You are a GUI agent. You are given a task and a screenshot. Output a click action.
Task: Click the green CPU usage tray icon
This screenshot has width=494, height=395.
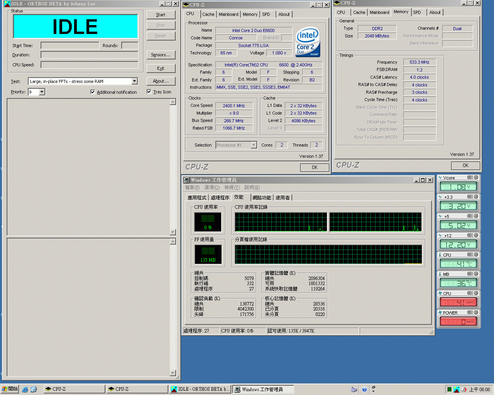[x=449, y=390]
